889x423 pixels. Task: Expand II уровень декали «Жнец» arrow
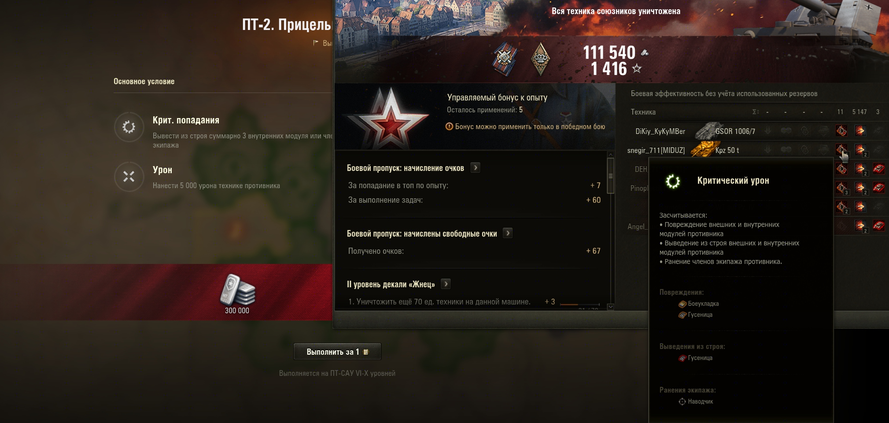446,284
